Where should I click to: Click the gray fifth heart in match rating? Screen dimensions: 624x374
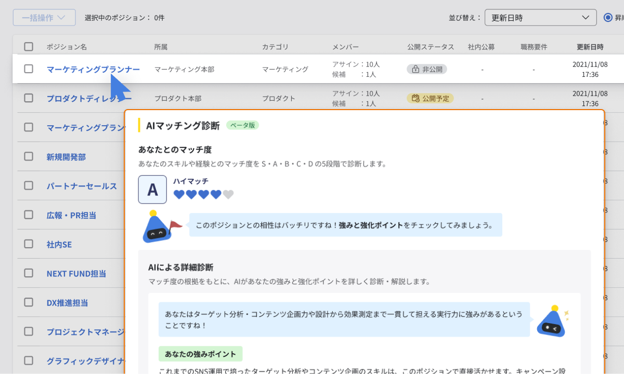pyautogui.click(x=228, y=195)
